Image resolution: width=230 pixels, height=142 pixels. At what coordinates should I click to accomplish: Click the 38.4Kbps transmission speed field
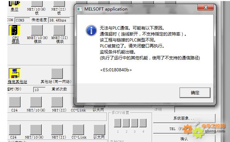pos(59,20)
